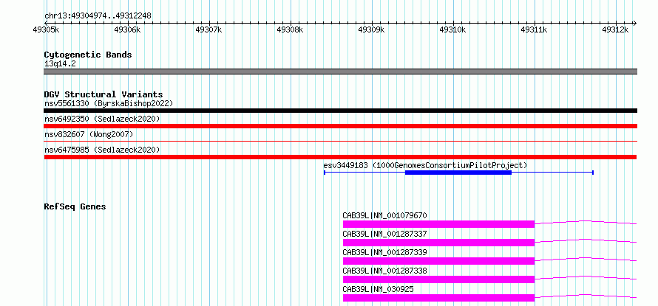The width and height of the screenshot is (658, 306).
Task: Select the thick blue esv3449183 variant block
Action: pyautogui.click(x=458, y=173)
